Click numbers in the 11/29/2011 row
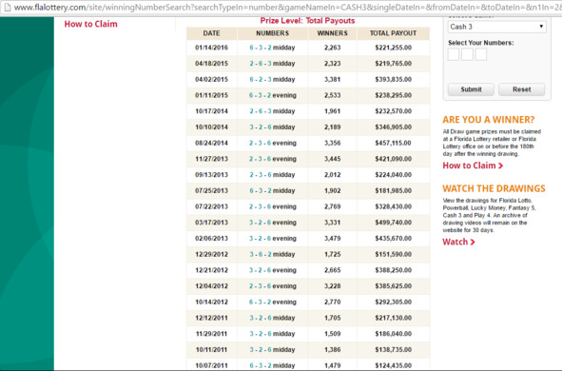Image resolution: width=562 pixels, height=371 pixels. tap(272, 334)
